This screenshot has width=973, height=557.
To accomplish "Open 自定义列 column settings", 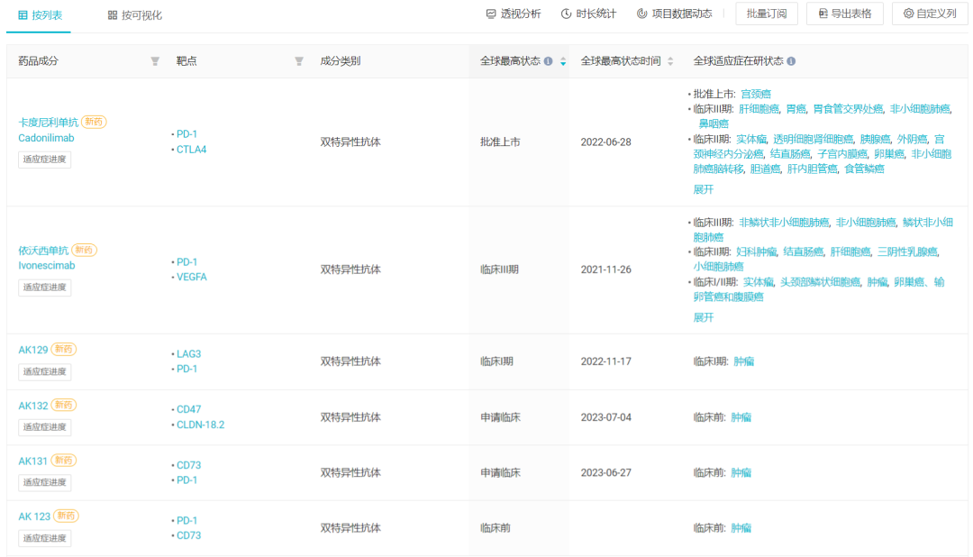I will [930, 14].
